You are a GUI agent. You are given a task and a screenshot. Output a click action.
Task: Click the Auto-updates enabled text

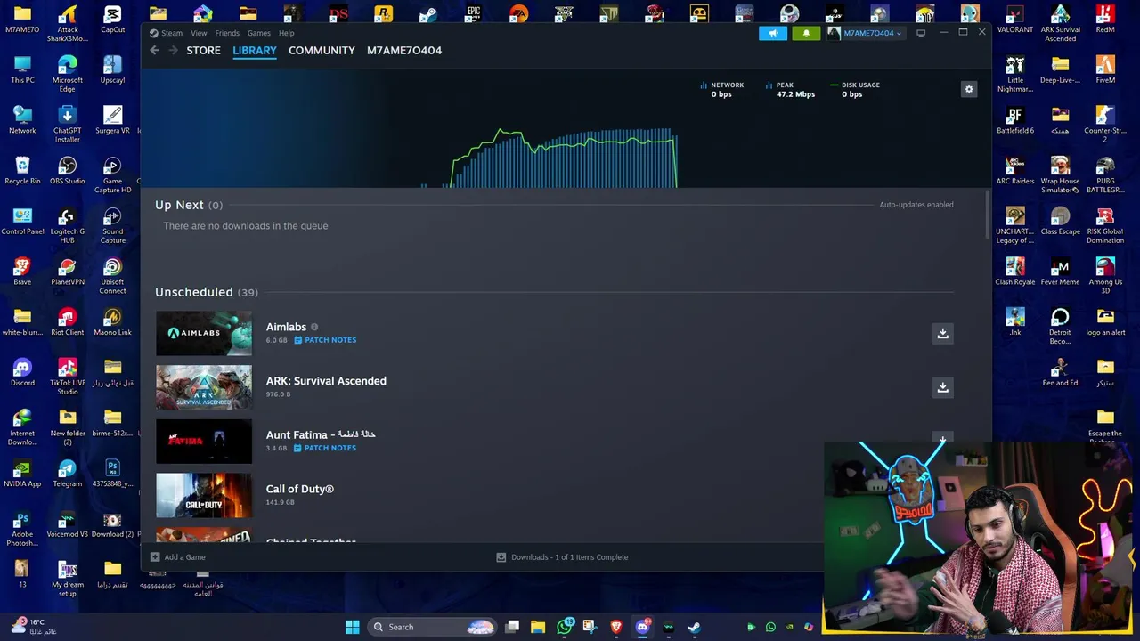click(x=916, y=205)
